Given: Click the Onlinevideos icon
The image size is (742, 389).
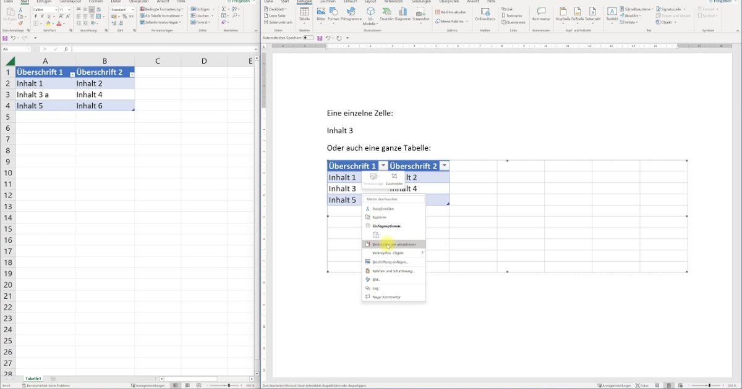Looking at the screenshot, I should [x=485, y=14].
